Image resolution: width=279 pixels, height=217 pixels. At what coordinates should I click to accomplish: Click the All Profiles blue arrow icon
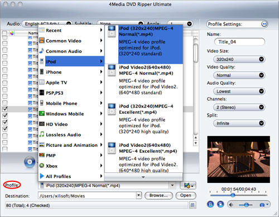pos(42,176)
